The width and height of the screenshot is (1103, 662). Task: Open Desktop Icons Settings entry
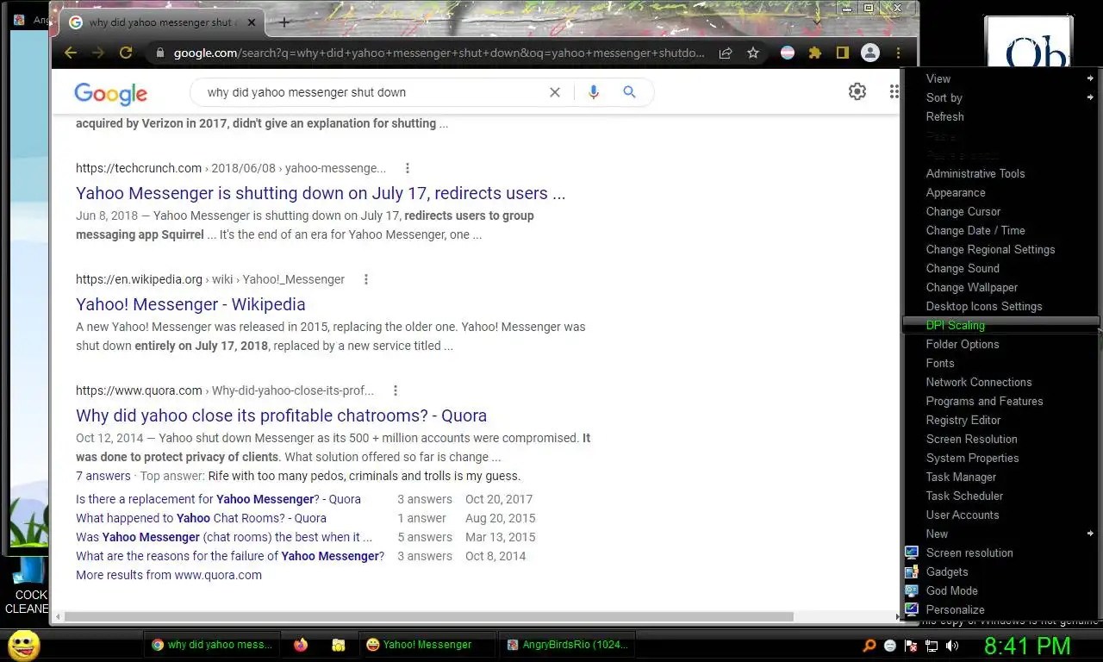1001,306
